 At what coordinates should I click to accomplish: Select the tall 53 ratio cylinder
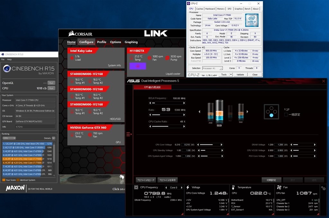(x=219, y=111)
